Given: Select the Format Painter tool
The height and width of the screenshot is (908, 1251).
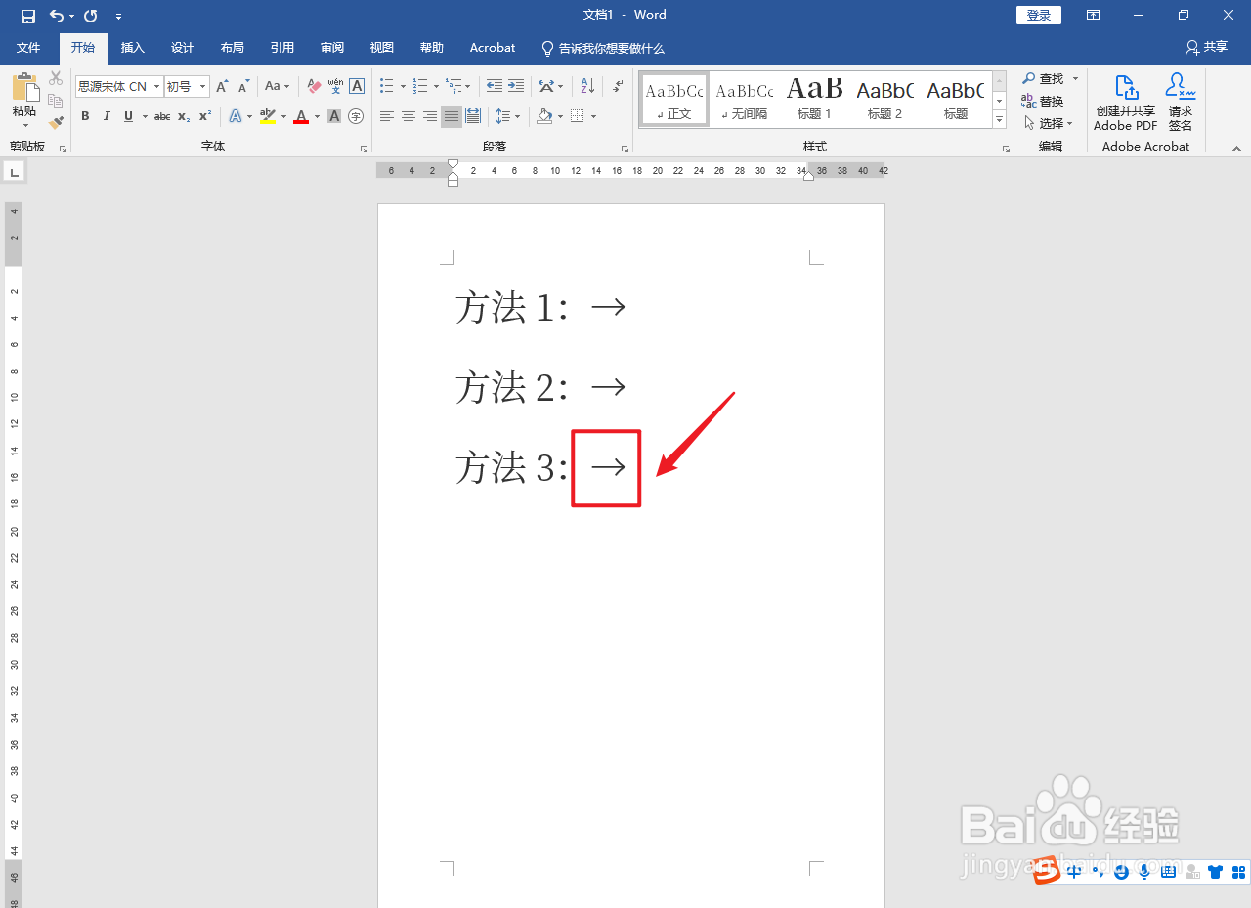Looking at the screenshot, I should [x=56, y=122].
